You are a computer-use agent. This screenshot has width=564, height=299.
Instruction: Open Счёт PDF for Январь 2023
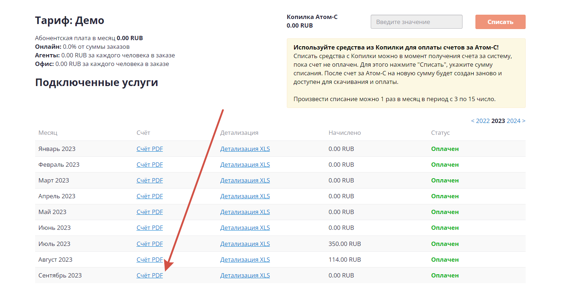(x=150, y=149)
